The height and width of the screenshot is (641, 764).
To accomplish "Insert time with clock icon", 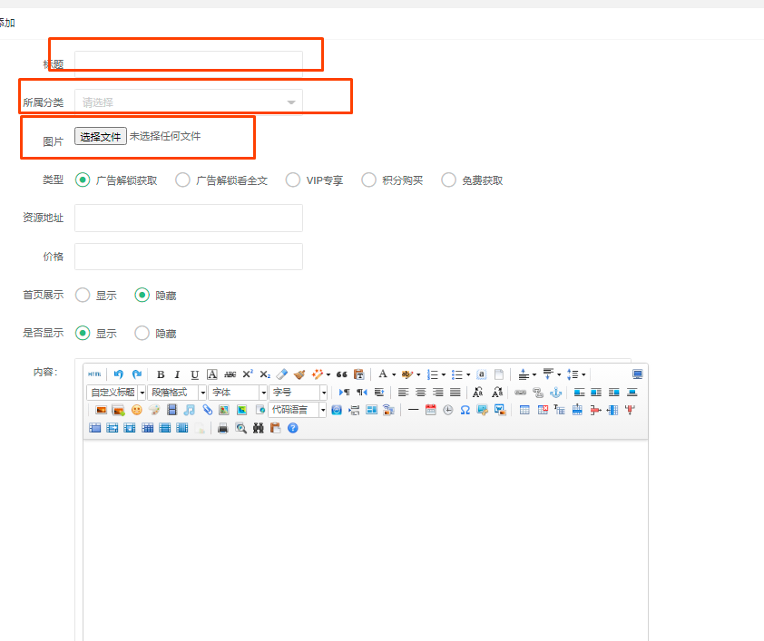I will click(447, 410).
